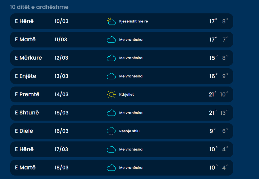Click the cloud icon for 17/03

point(111,149)
